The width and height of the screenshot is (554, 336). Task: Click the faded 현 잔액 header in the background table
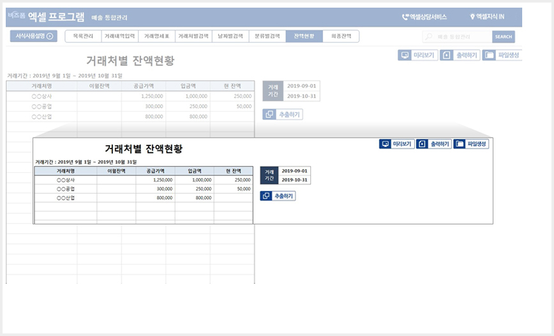click(x=232, y=86)
